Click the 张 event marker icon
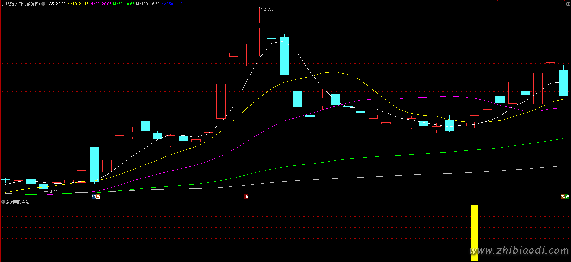The height and width of the screenshot is (262, 571). tap(246, 197)
